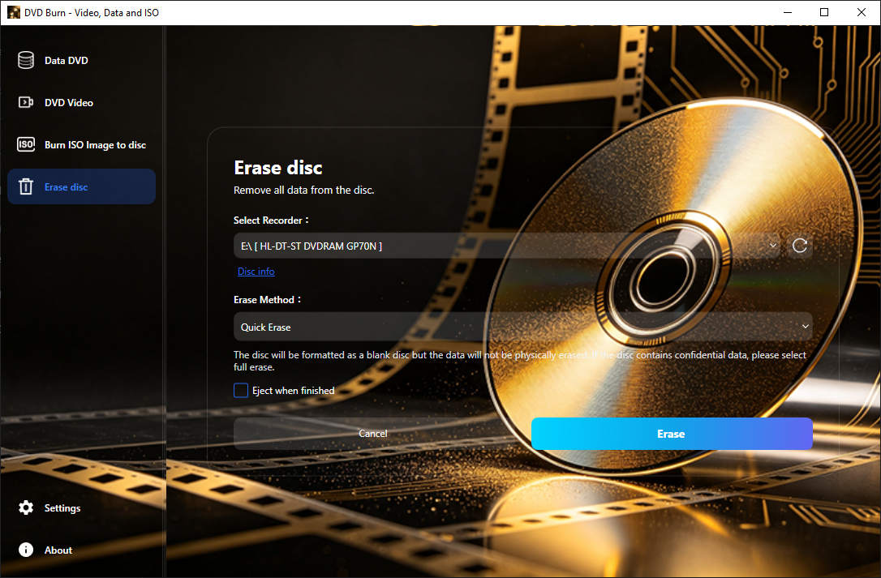Click the Erase Method label
This screenshot has width=881, height=578.
(x=267, y=300)
